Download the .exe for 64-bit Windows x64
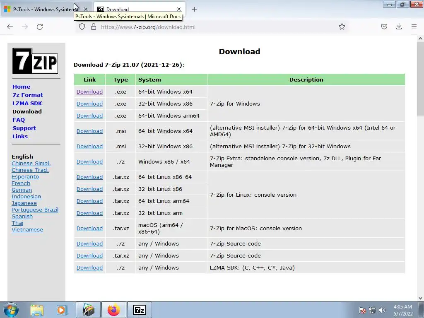Viewport: 424px width, 318px height. pyautogui.click(x=89, y=92)
